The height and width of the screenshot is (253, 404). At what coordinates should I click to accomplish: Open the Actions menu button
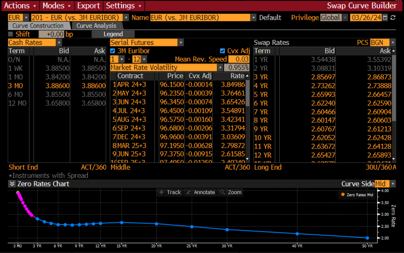[x=21, y=6]
